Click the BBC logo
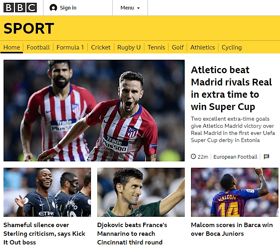This screenshot has width=280, height=250. click(x=20, y=8)
